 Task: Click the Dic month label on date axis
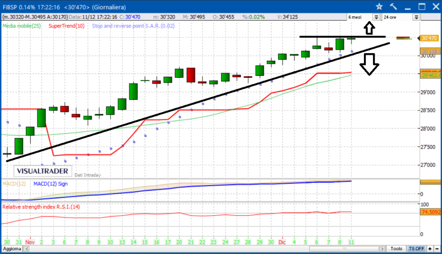(x=282, y=242)
